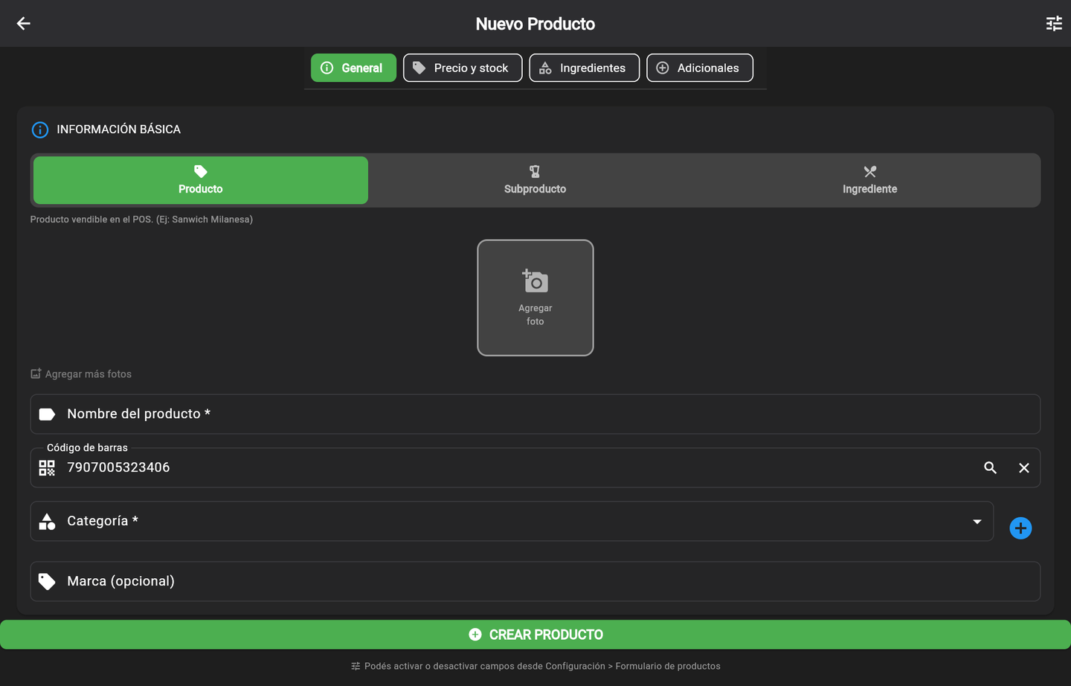
Task: Switch to the General tab
Action: 353,68
